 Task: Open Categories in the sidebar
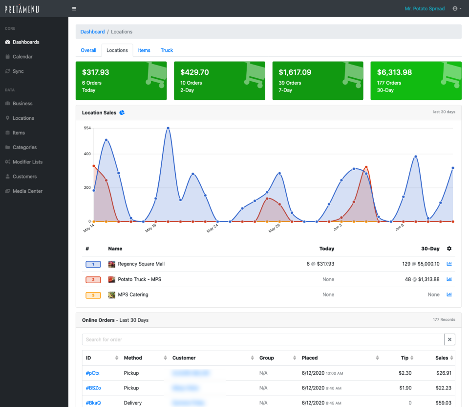(24, 147)
